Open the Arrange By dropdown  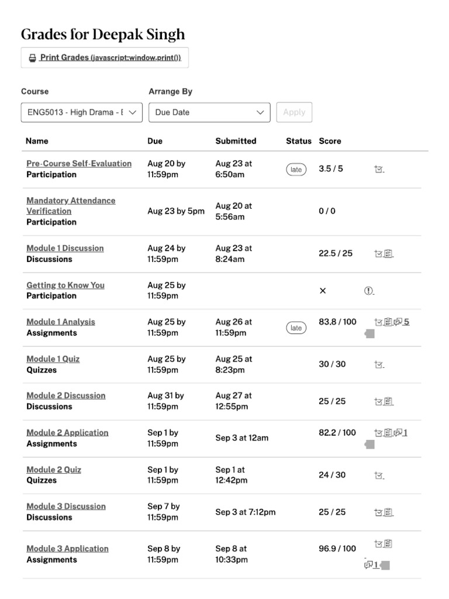(x=209, y=112)
